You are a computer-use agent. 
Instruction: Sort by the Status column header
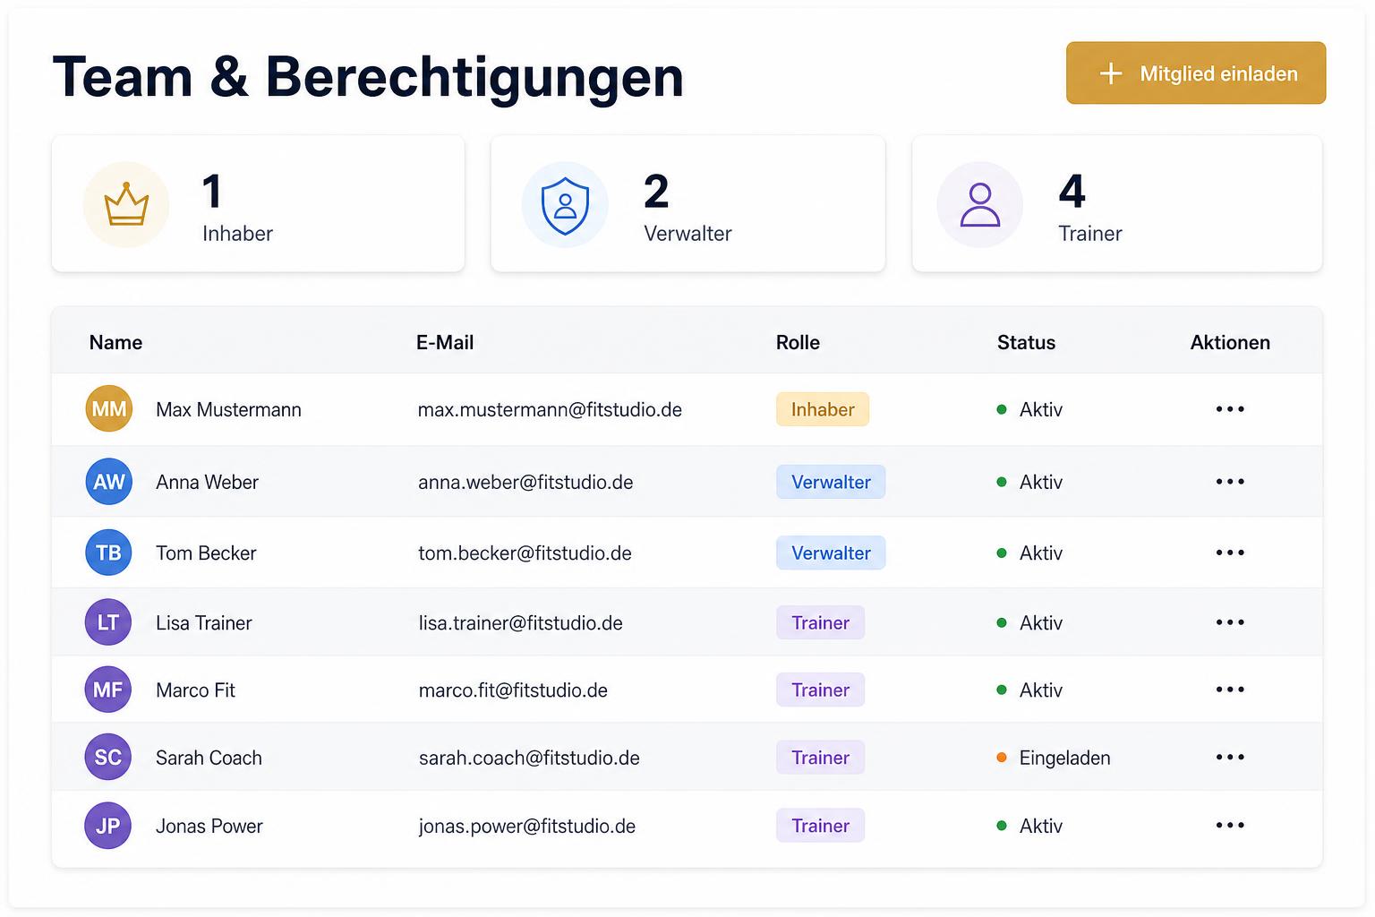point(1026,342)
